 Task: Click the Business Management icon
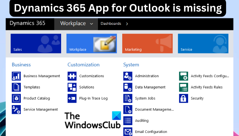point(16,76)
